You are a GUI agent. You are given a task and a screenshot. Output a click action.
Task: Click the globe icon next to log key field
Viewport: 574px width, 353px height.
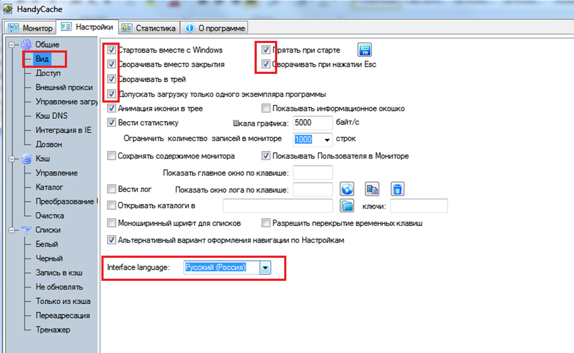pyautogui.click(x=347, y=189)
